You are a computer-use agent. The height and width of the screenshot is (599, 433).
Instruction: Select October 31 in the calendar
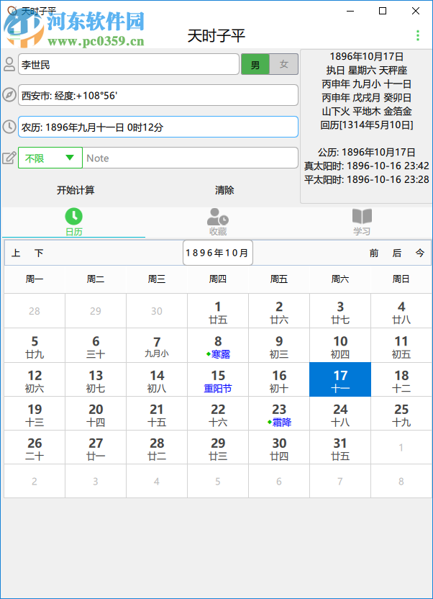340,447
